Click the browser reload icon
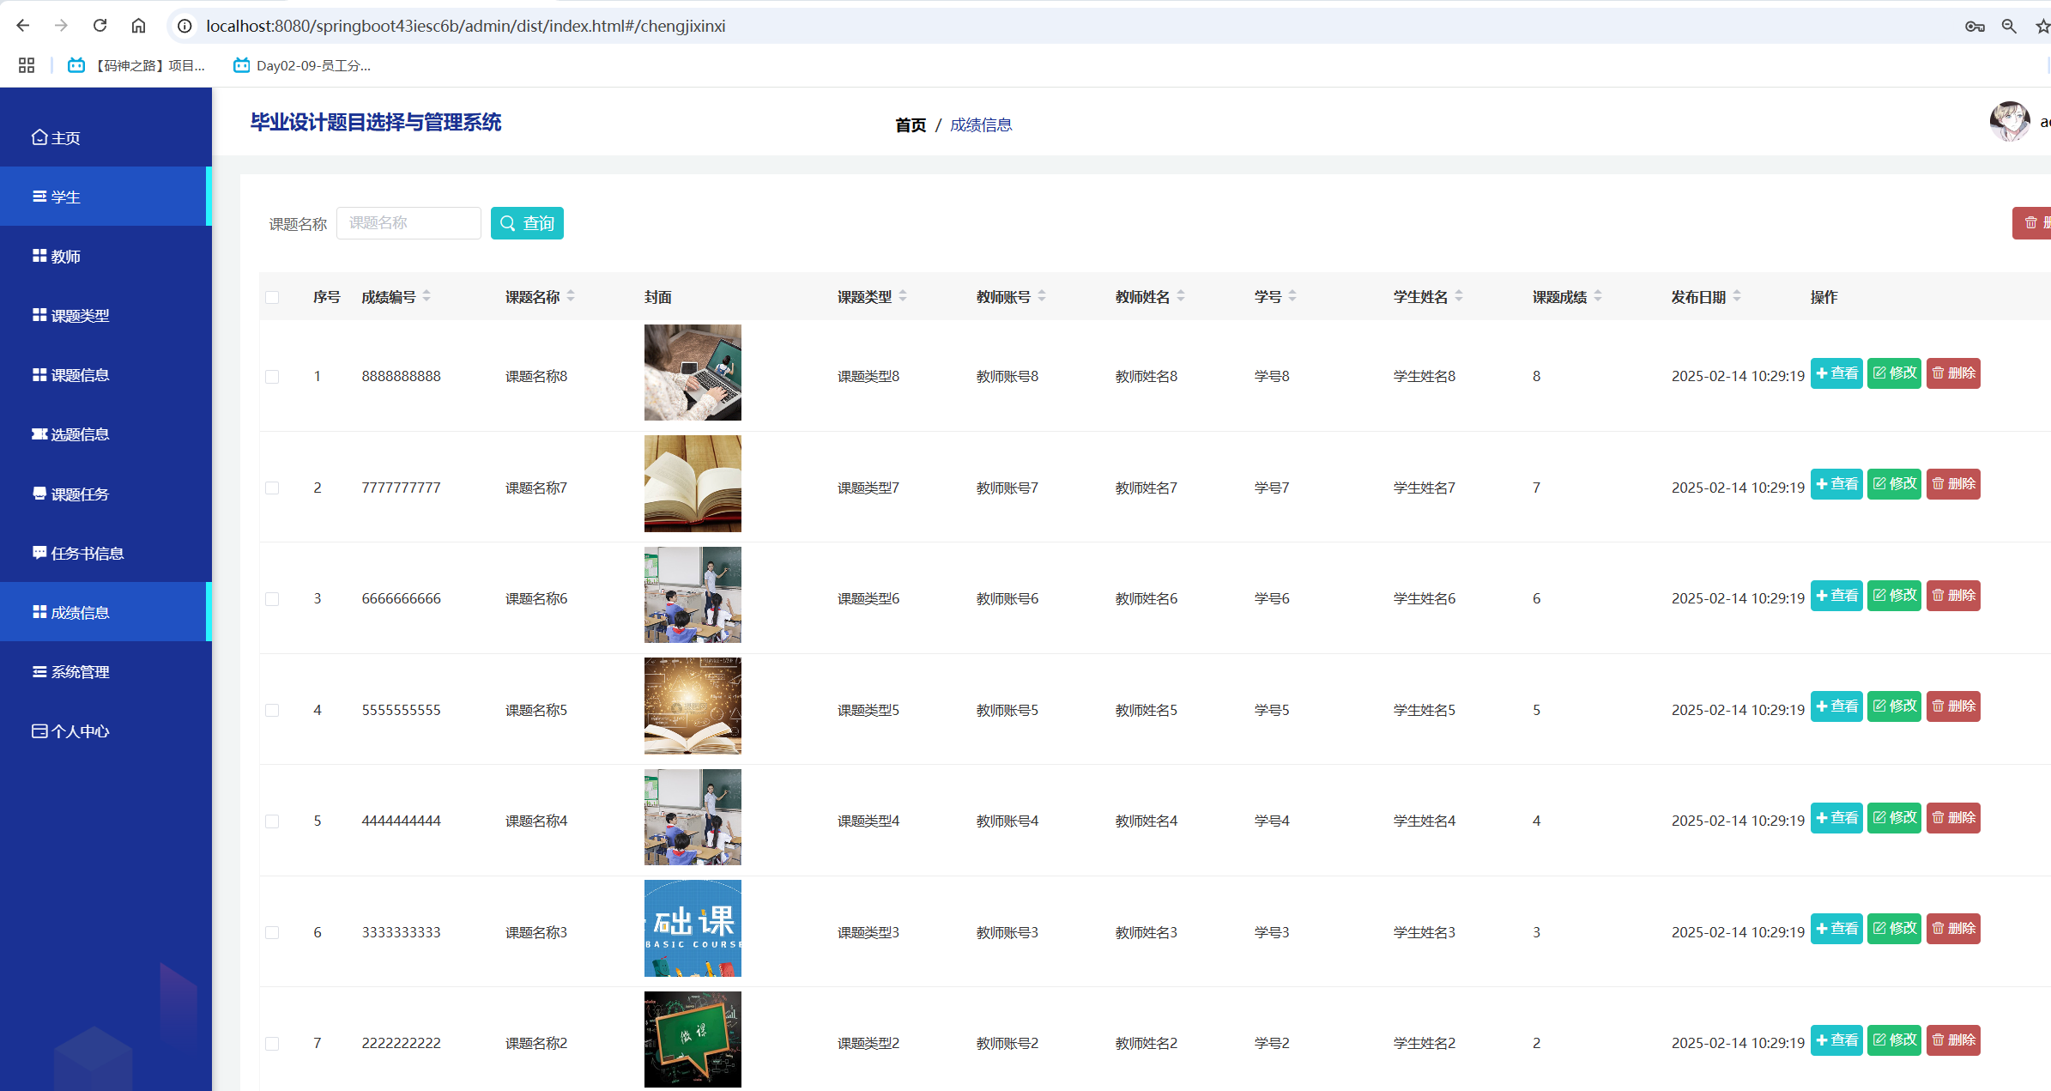Screen dimensions: 2051x1091 point(100,26)
